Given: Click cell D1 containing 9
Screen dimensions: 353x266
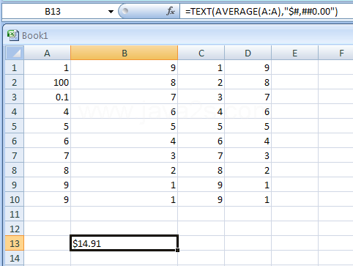Looking at the screenshot, I should [248, 67].
